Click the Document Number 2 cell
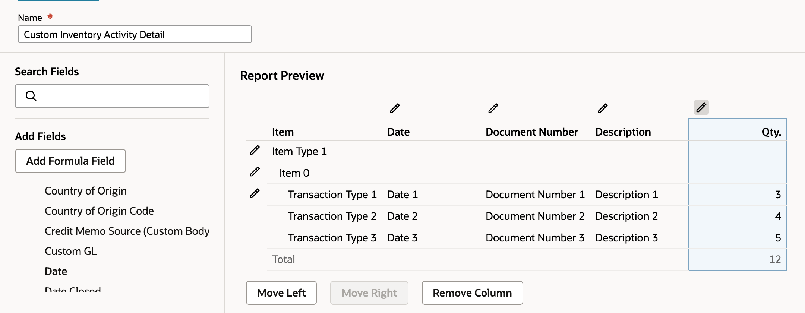 (x=535, y=216)
